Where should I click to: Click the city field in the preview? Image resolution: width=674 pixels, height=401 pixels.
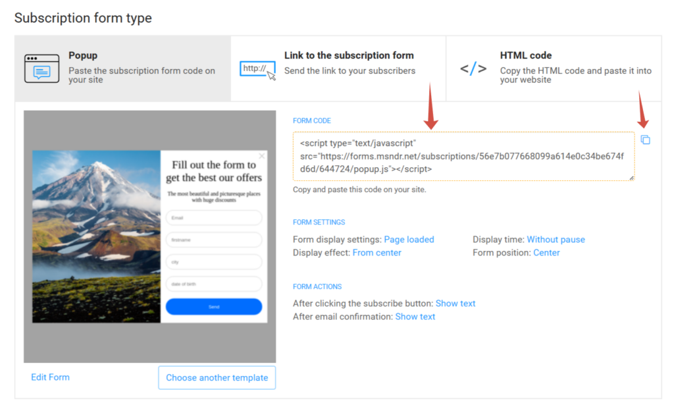214,262
